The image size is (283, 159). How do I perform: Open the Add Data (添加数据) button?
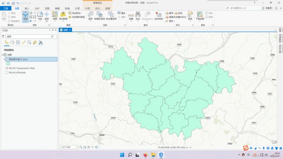63,16
